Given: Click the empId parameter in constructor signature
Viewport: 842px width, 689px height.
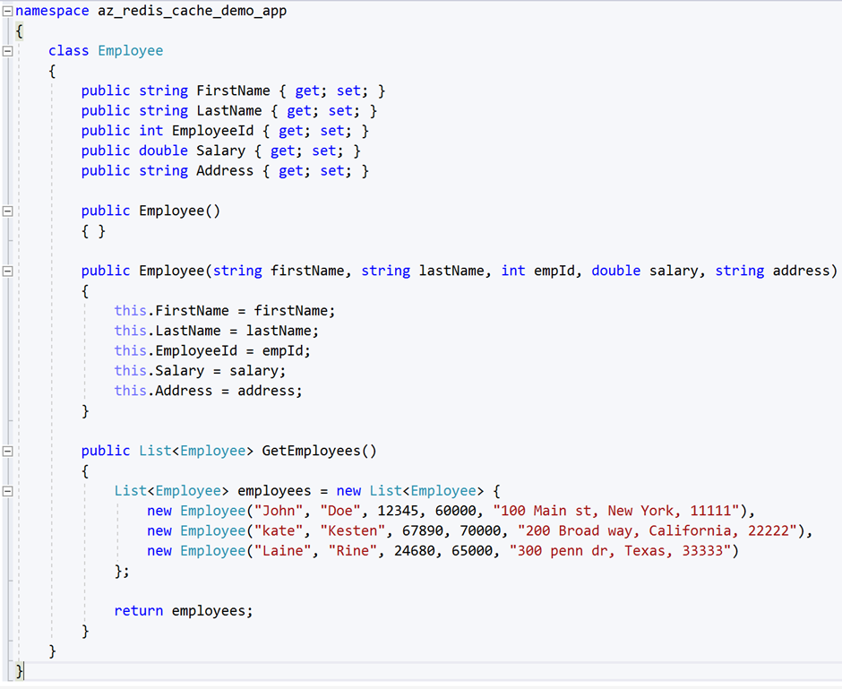Looking at the screenshot, I should pyautogui.click(x=554, y=271).
